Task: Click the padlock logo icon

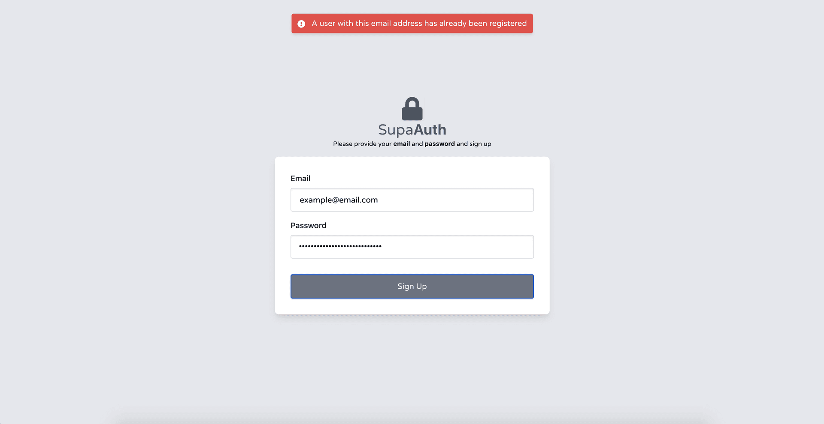Action: [412, 109]
